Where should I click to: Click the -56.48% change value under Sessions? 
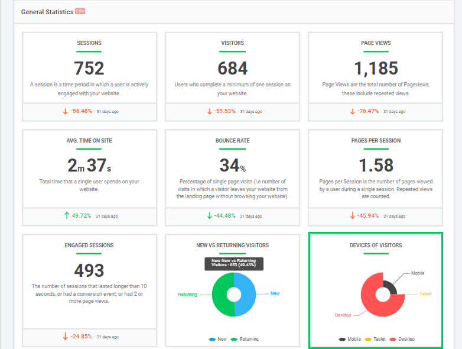click(82, 111)
